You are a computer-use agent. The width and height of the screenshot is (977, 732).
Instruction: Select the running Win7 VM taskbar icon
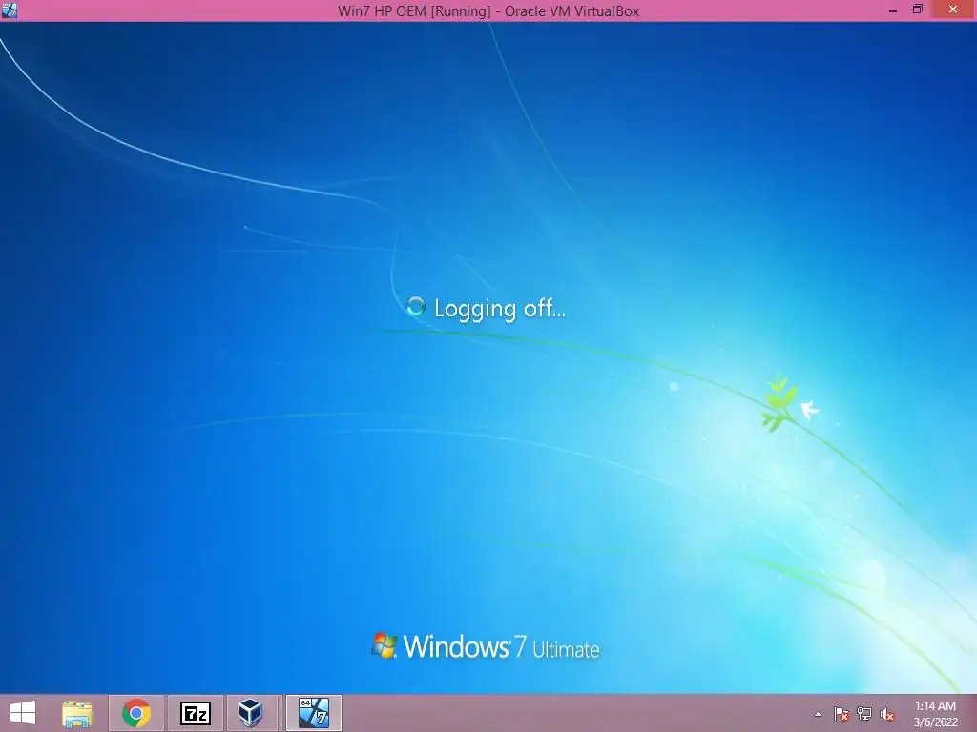point(313,713)
